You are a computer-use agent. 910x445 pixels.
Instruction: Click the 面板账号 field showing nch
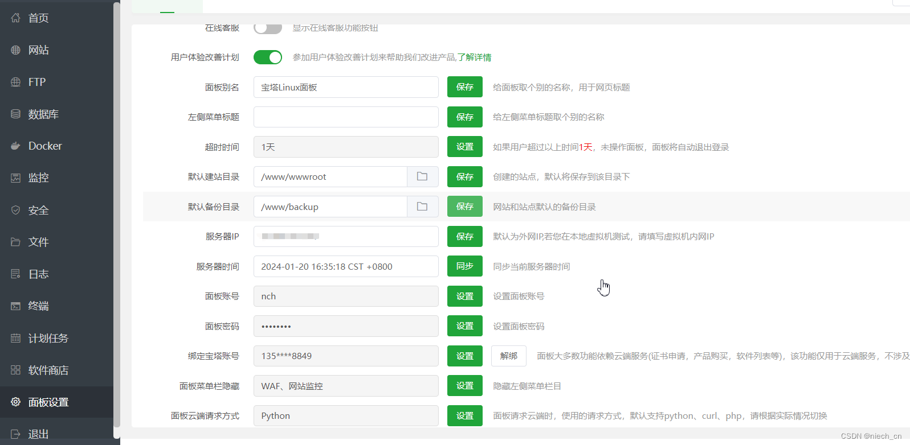(x=346, y=296)
